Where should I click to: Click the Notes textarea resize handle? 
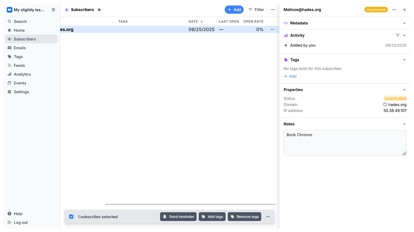(404, 153)
